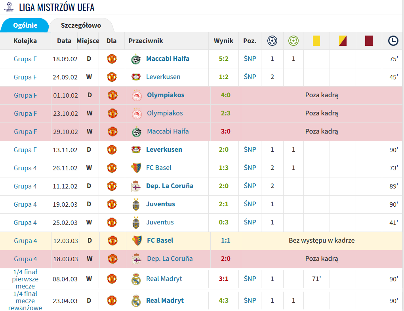Screen dimensions: 404x311
Task: Click Juventus crest in 25.02.03 row
Action: (x=136, y=222)
